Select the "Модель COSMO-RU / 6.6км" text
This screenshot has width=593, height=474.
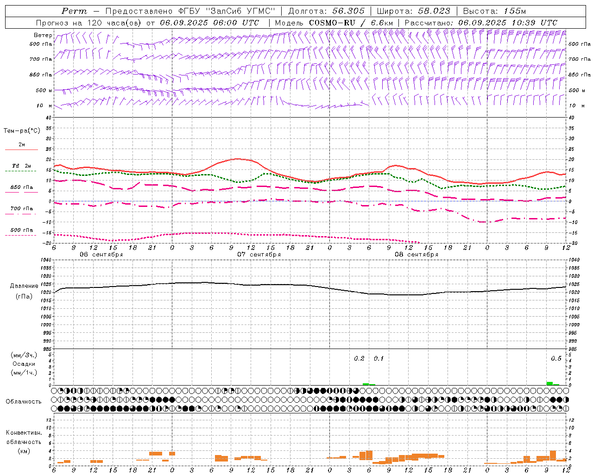pos(334,23)
